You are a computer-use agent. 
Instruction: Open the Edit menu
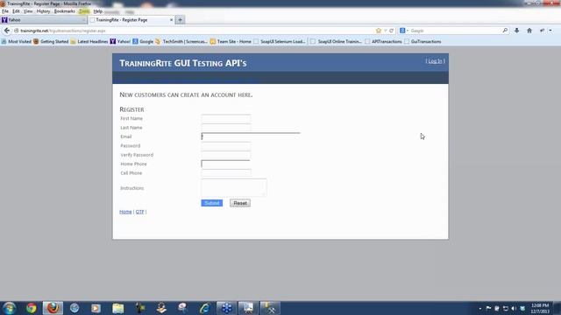[16, 11]
